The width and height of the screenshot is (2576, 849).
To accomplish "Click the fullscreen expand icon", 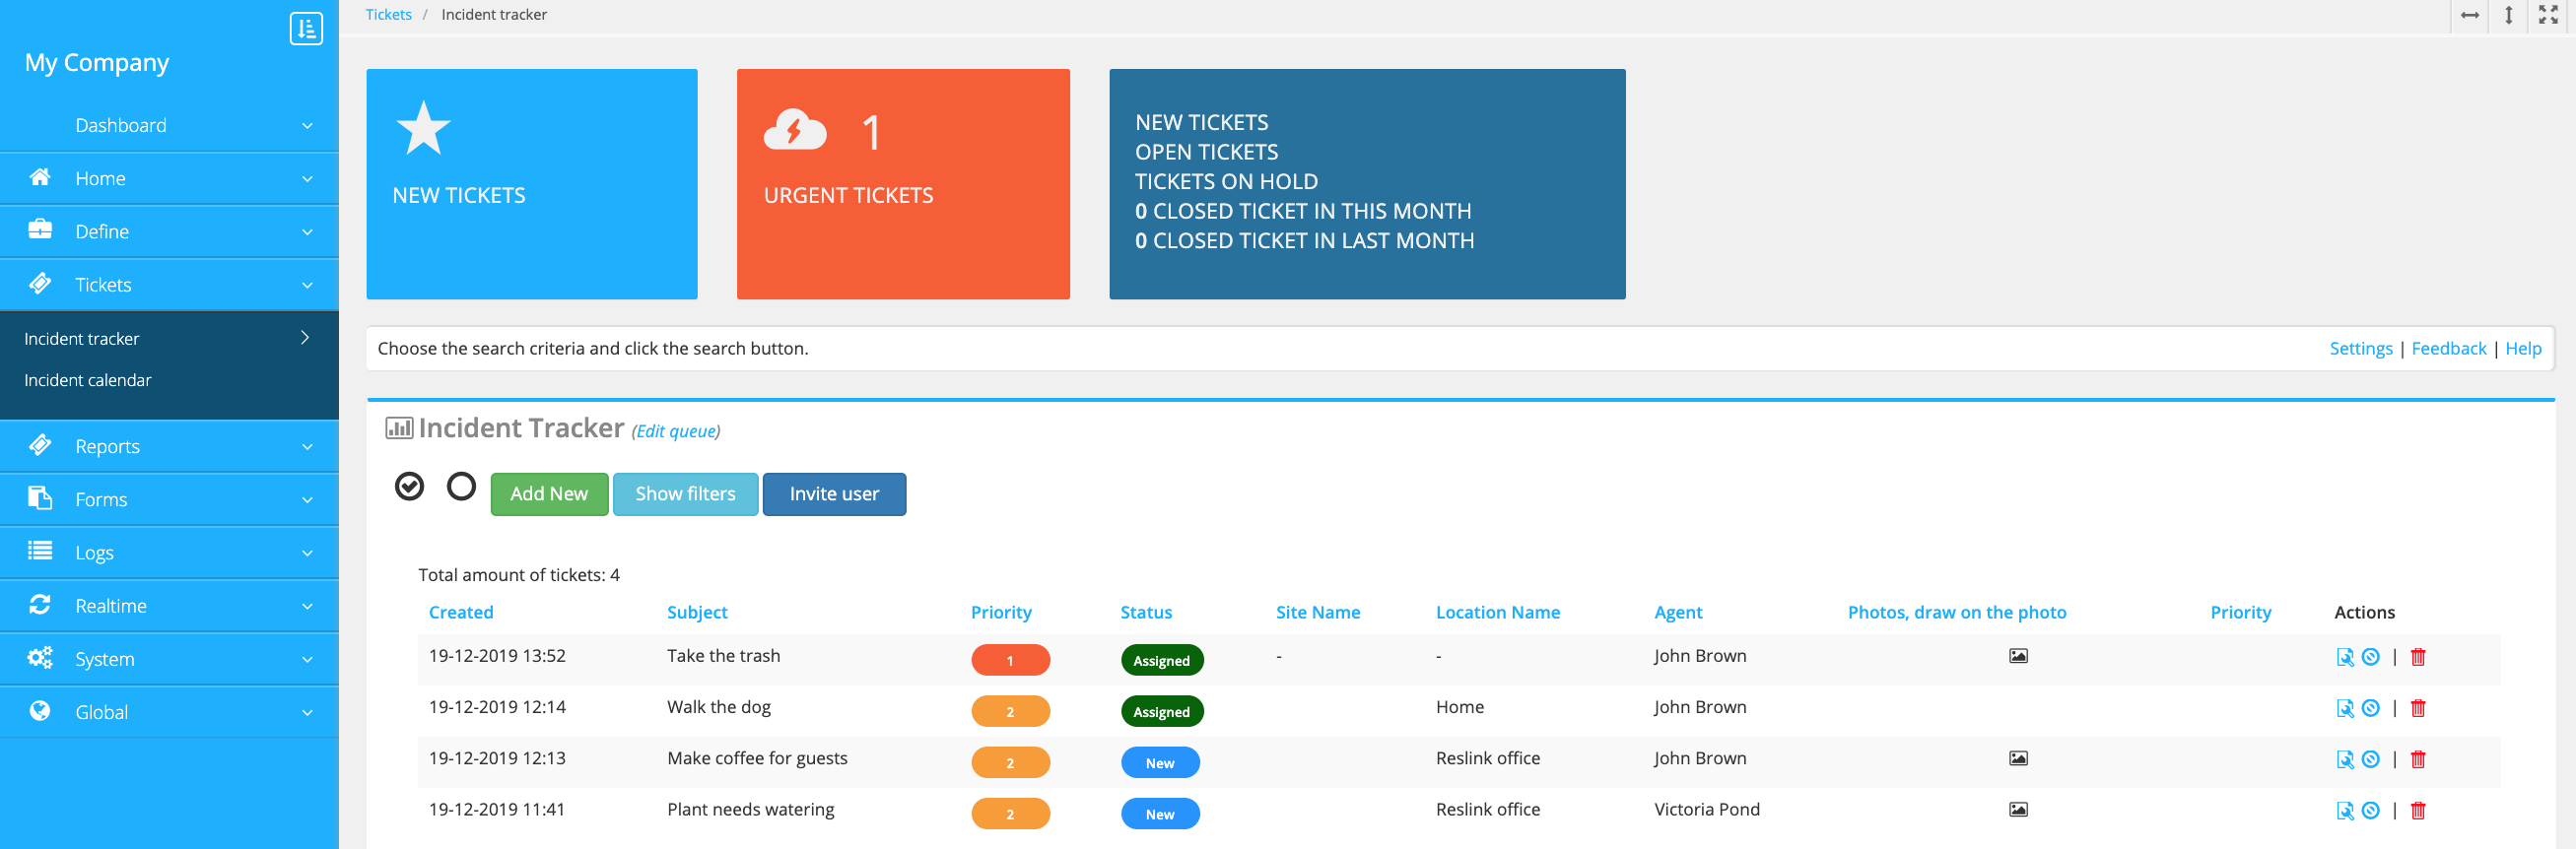I will pyautogui.click(x=2547, y=15).
